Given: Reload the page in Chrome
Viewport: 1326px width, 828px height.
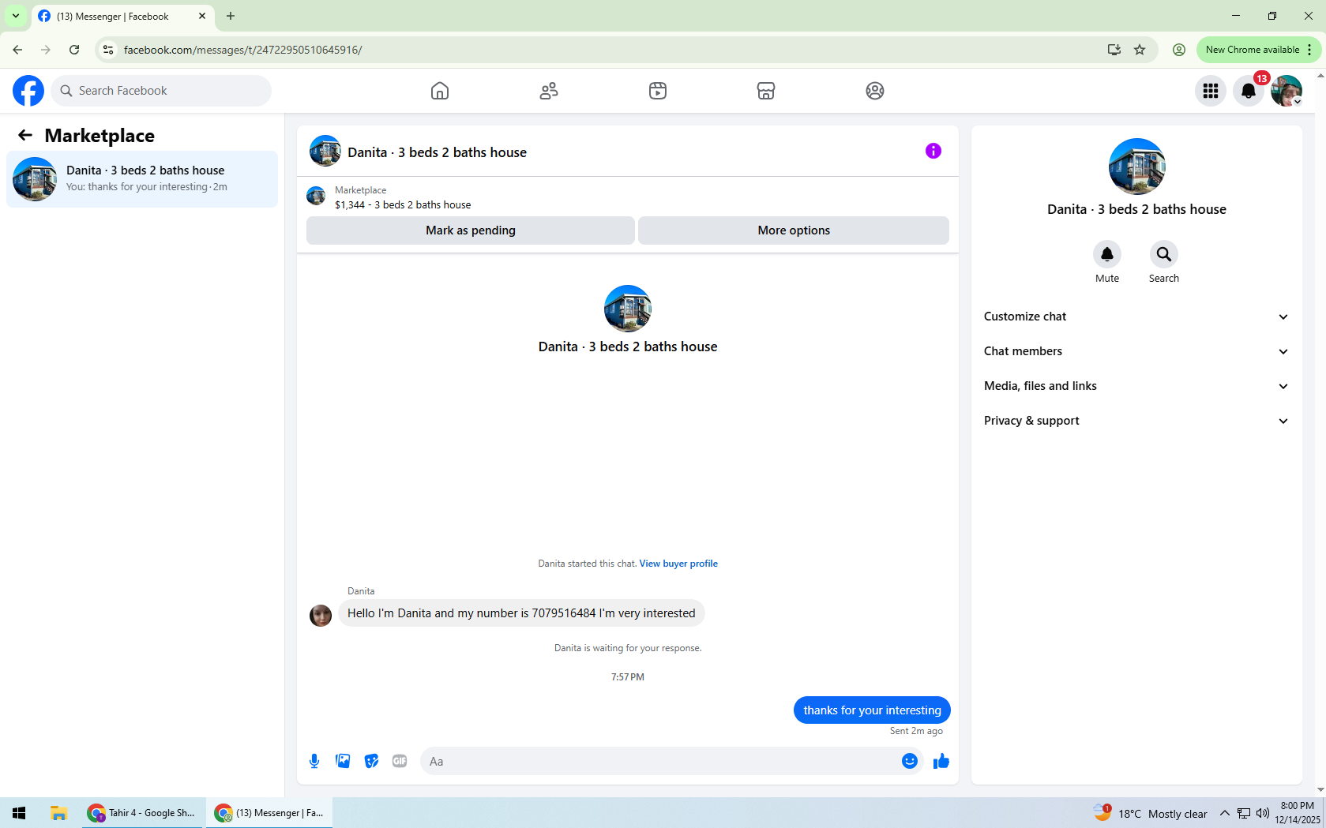Looking at the screenshot, I should pos(74,50).
